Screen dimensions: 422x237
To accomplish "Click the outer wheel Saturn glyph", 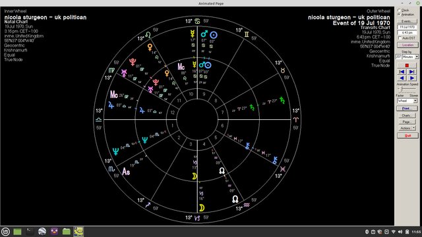I will point(282,100).
